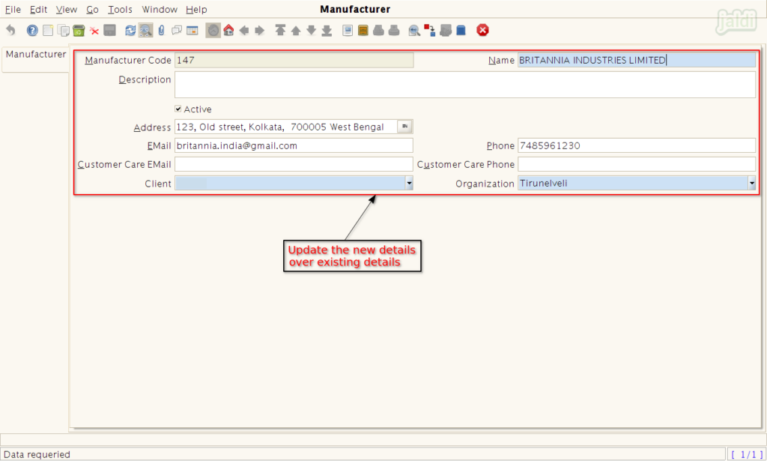Click the History Records clock icon
The width and height of the screenshot is (767, 461).
point(213,30)
